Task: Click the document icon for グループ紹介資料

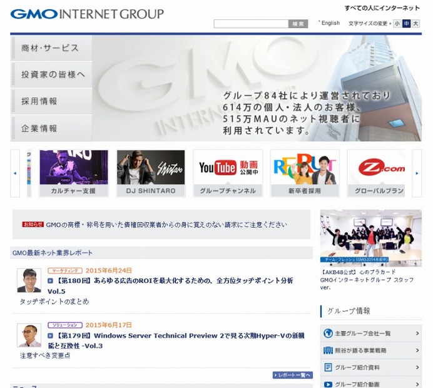Action: click(328, 367)
